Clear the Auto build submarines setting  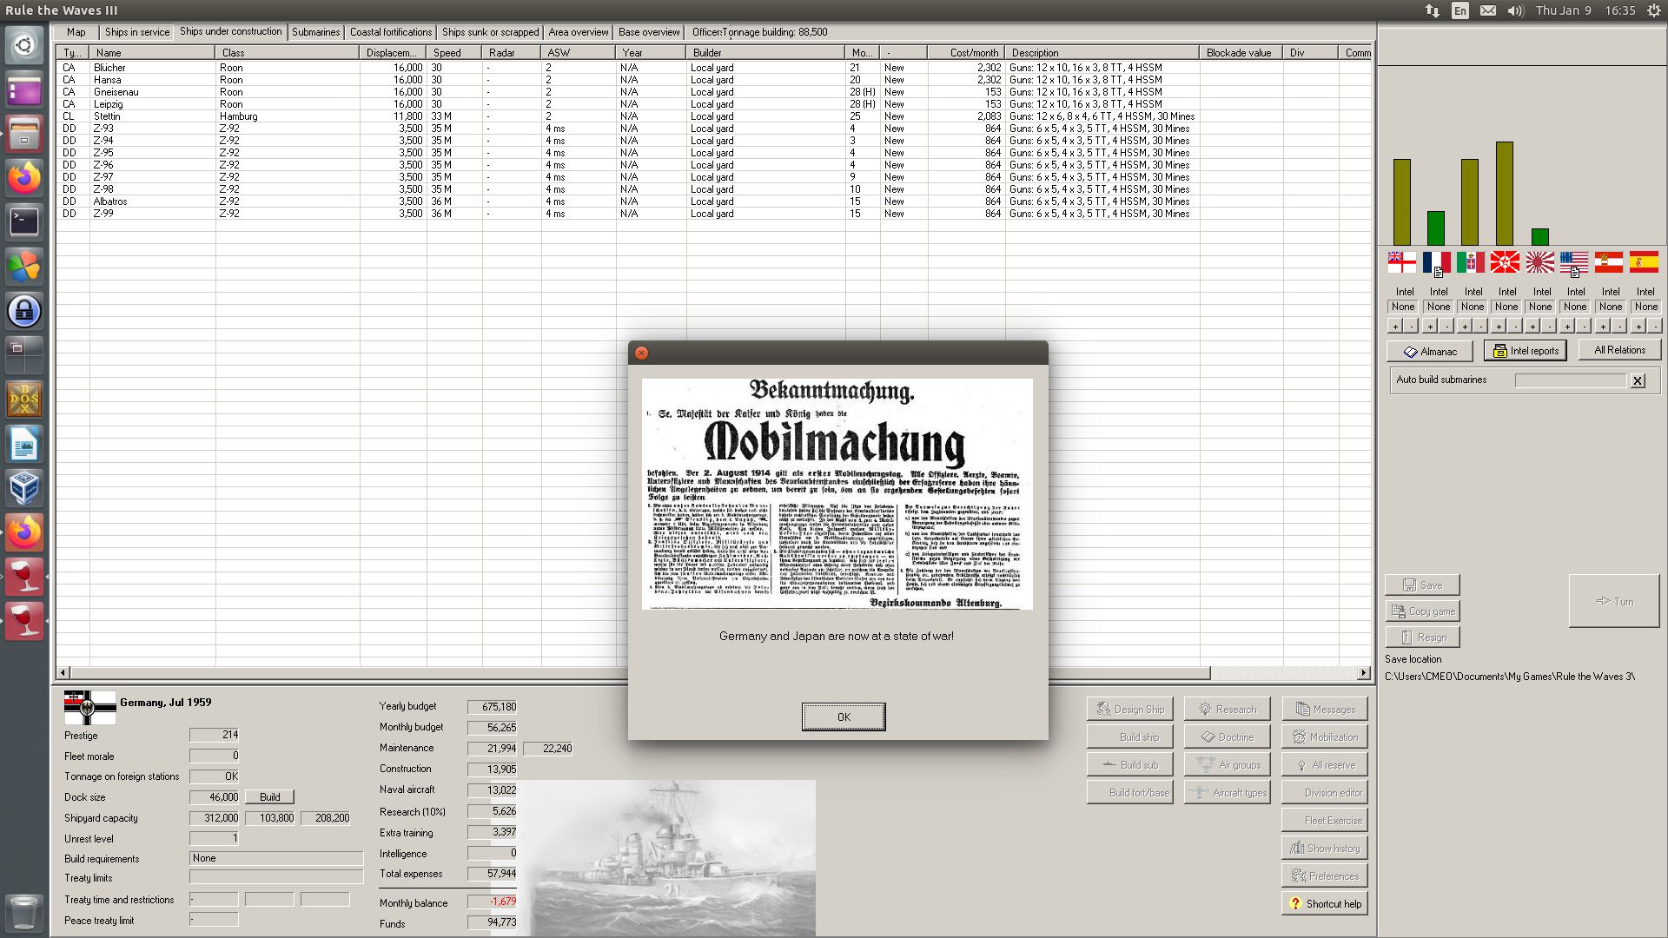click(1638, 380)
